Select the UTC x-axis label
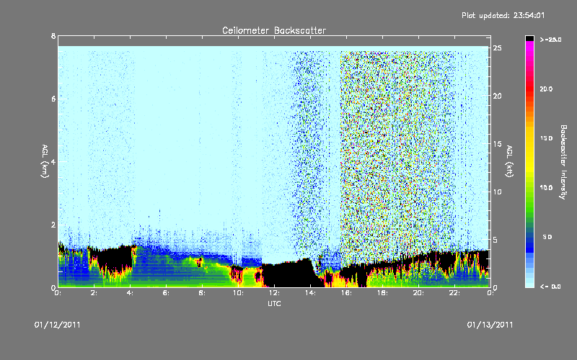577x360 pixels. point(274,304)
